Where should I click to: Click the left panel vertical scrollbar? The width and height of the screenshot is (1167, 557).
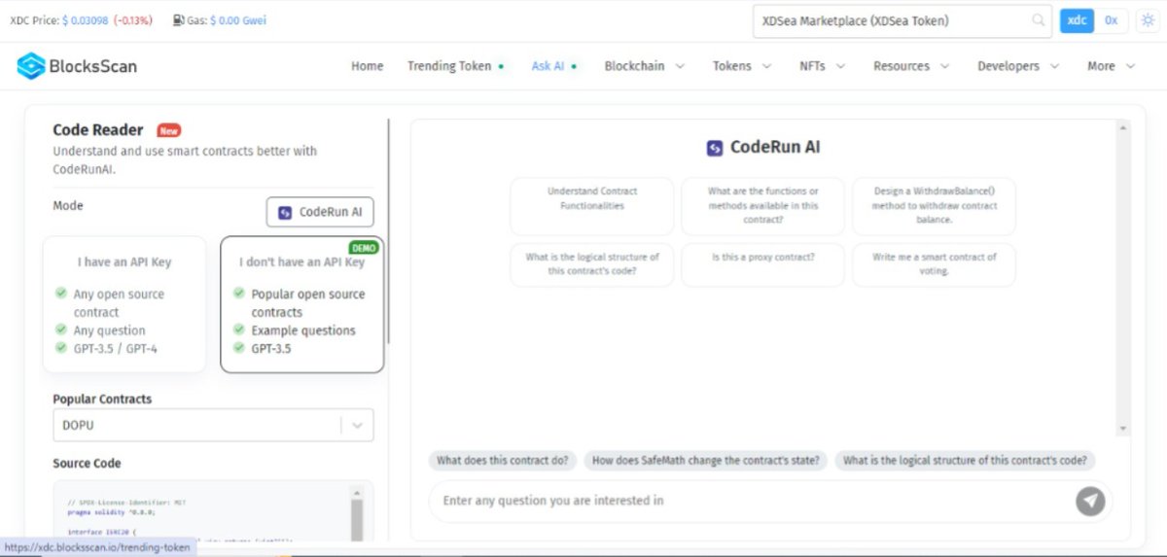coord(389,233)
